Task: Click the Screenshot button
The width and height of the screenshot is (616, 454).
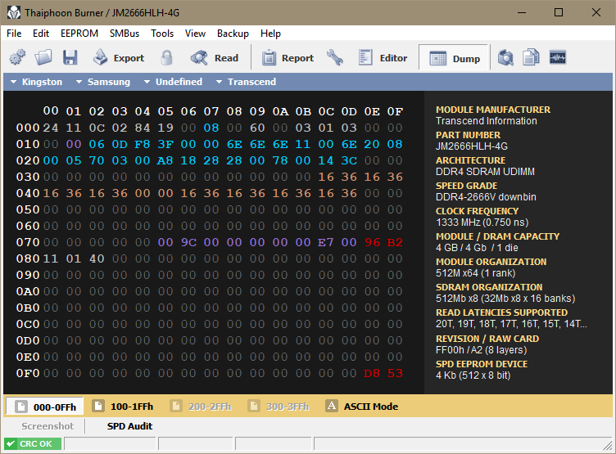Action: pyautogui.click(x=48, y=426)
